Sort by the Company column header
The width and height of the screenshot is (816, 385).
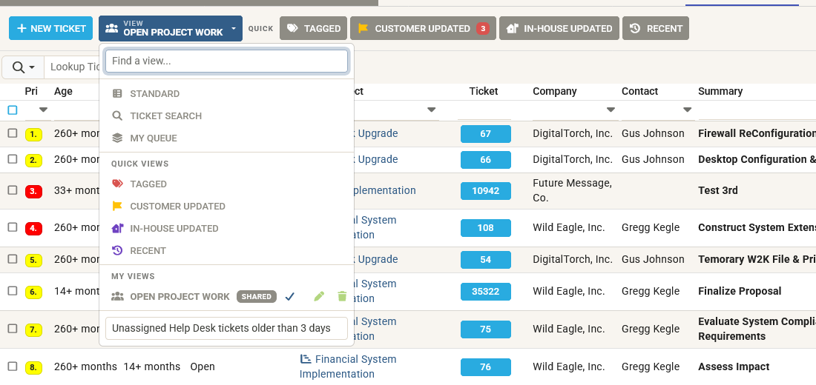[x=555, y=92]
